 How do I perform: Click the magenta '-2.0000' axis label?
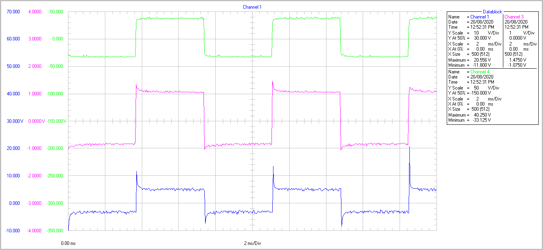(34, 176)
